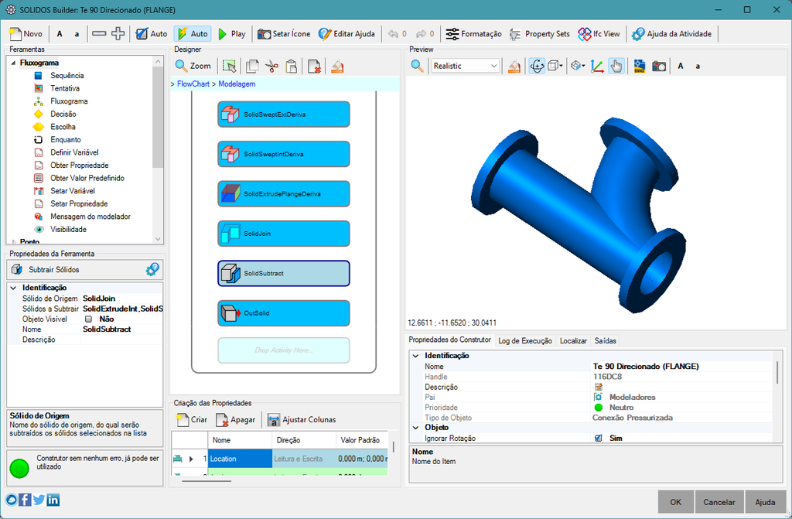Click the Preview camera snapshot icon
Image resolution: width=792 pixels, height=519 pixels.
coord(659,66)
